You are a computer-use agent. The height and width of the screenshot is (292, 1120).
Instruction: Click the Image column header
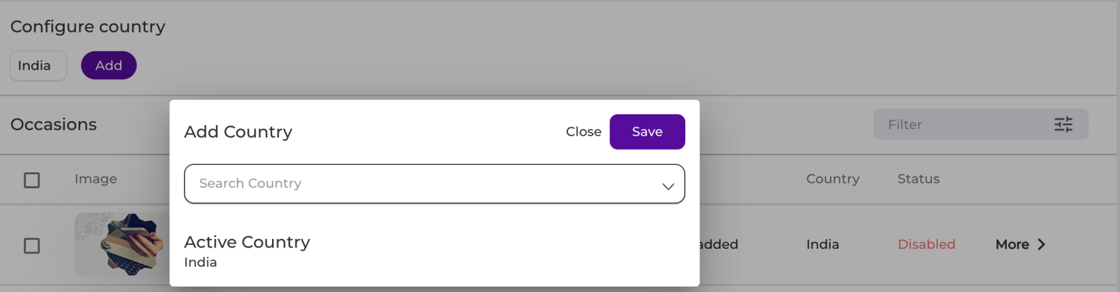click(96, 179)
